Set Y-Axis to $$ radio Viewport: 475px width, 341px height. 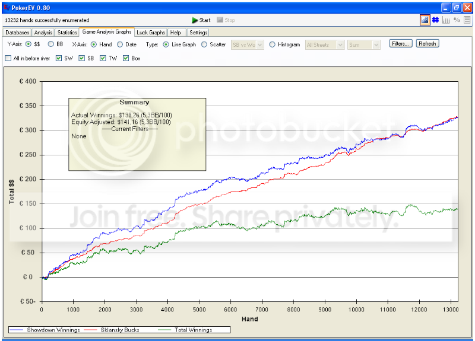28,44
